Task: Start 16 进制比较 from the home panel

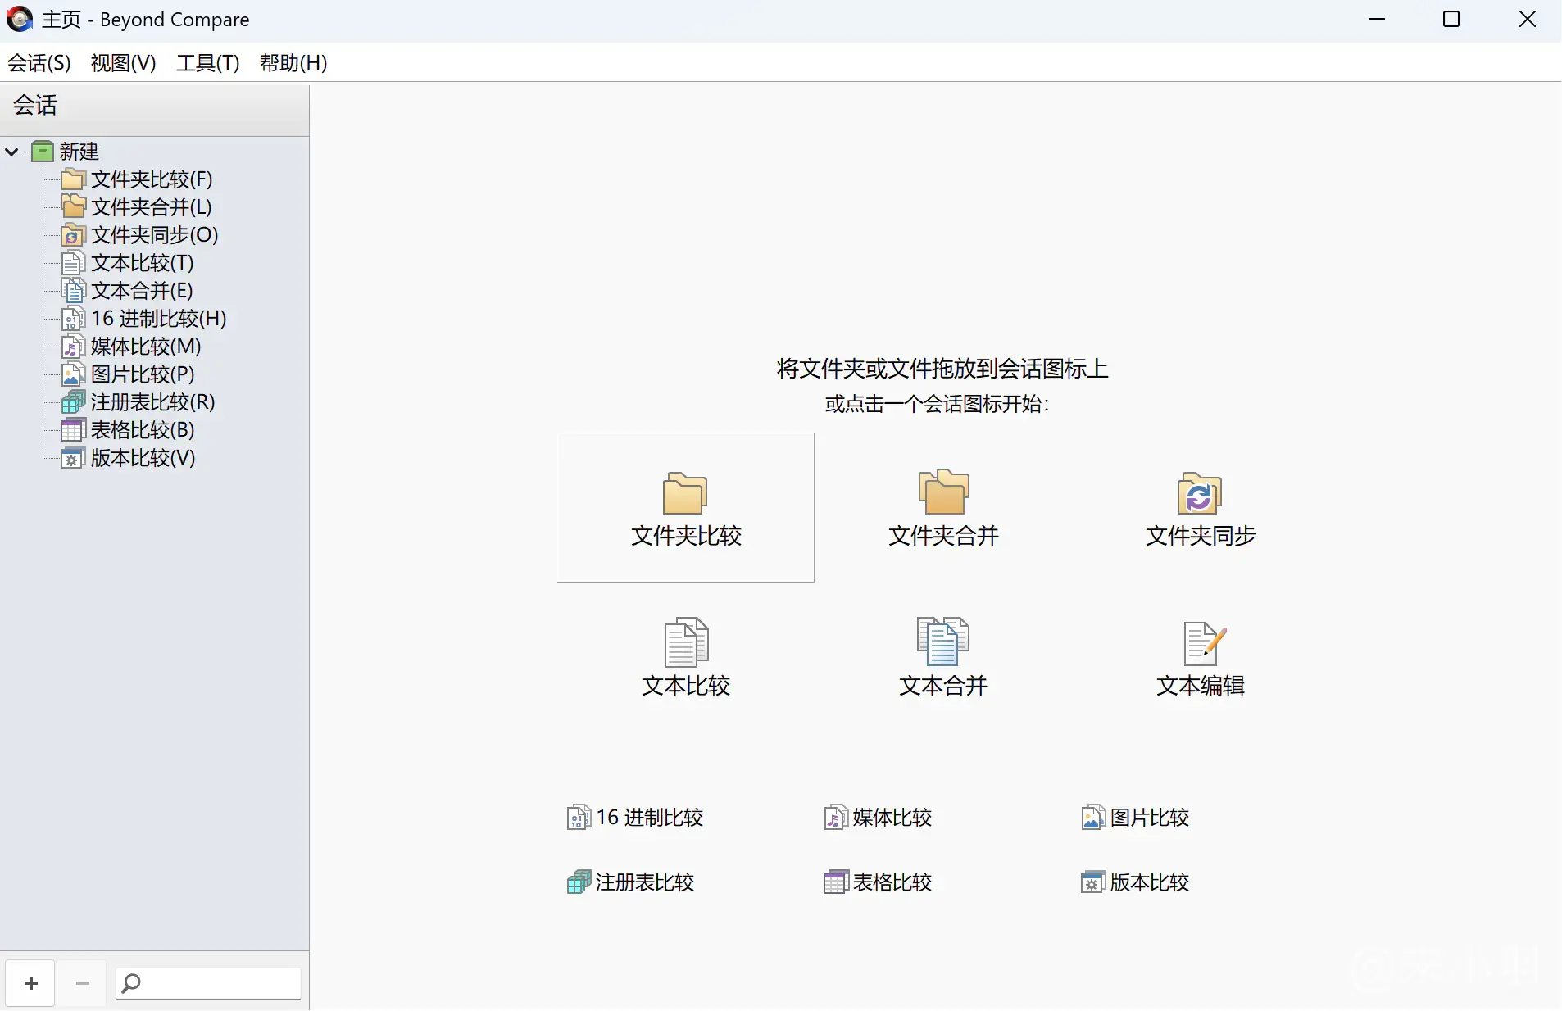Action: click(635, 818)
